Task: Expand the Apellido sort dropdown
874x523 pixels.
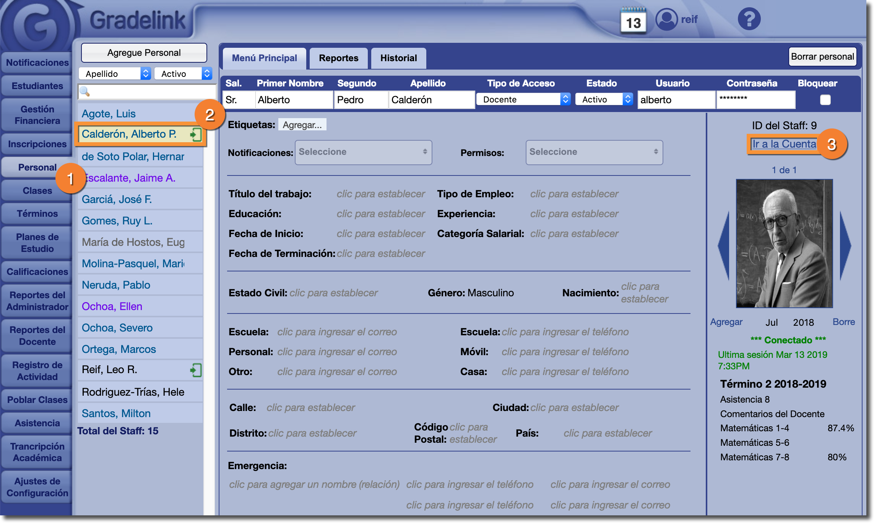Action: [x=115, y=73]
